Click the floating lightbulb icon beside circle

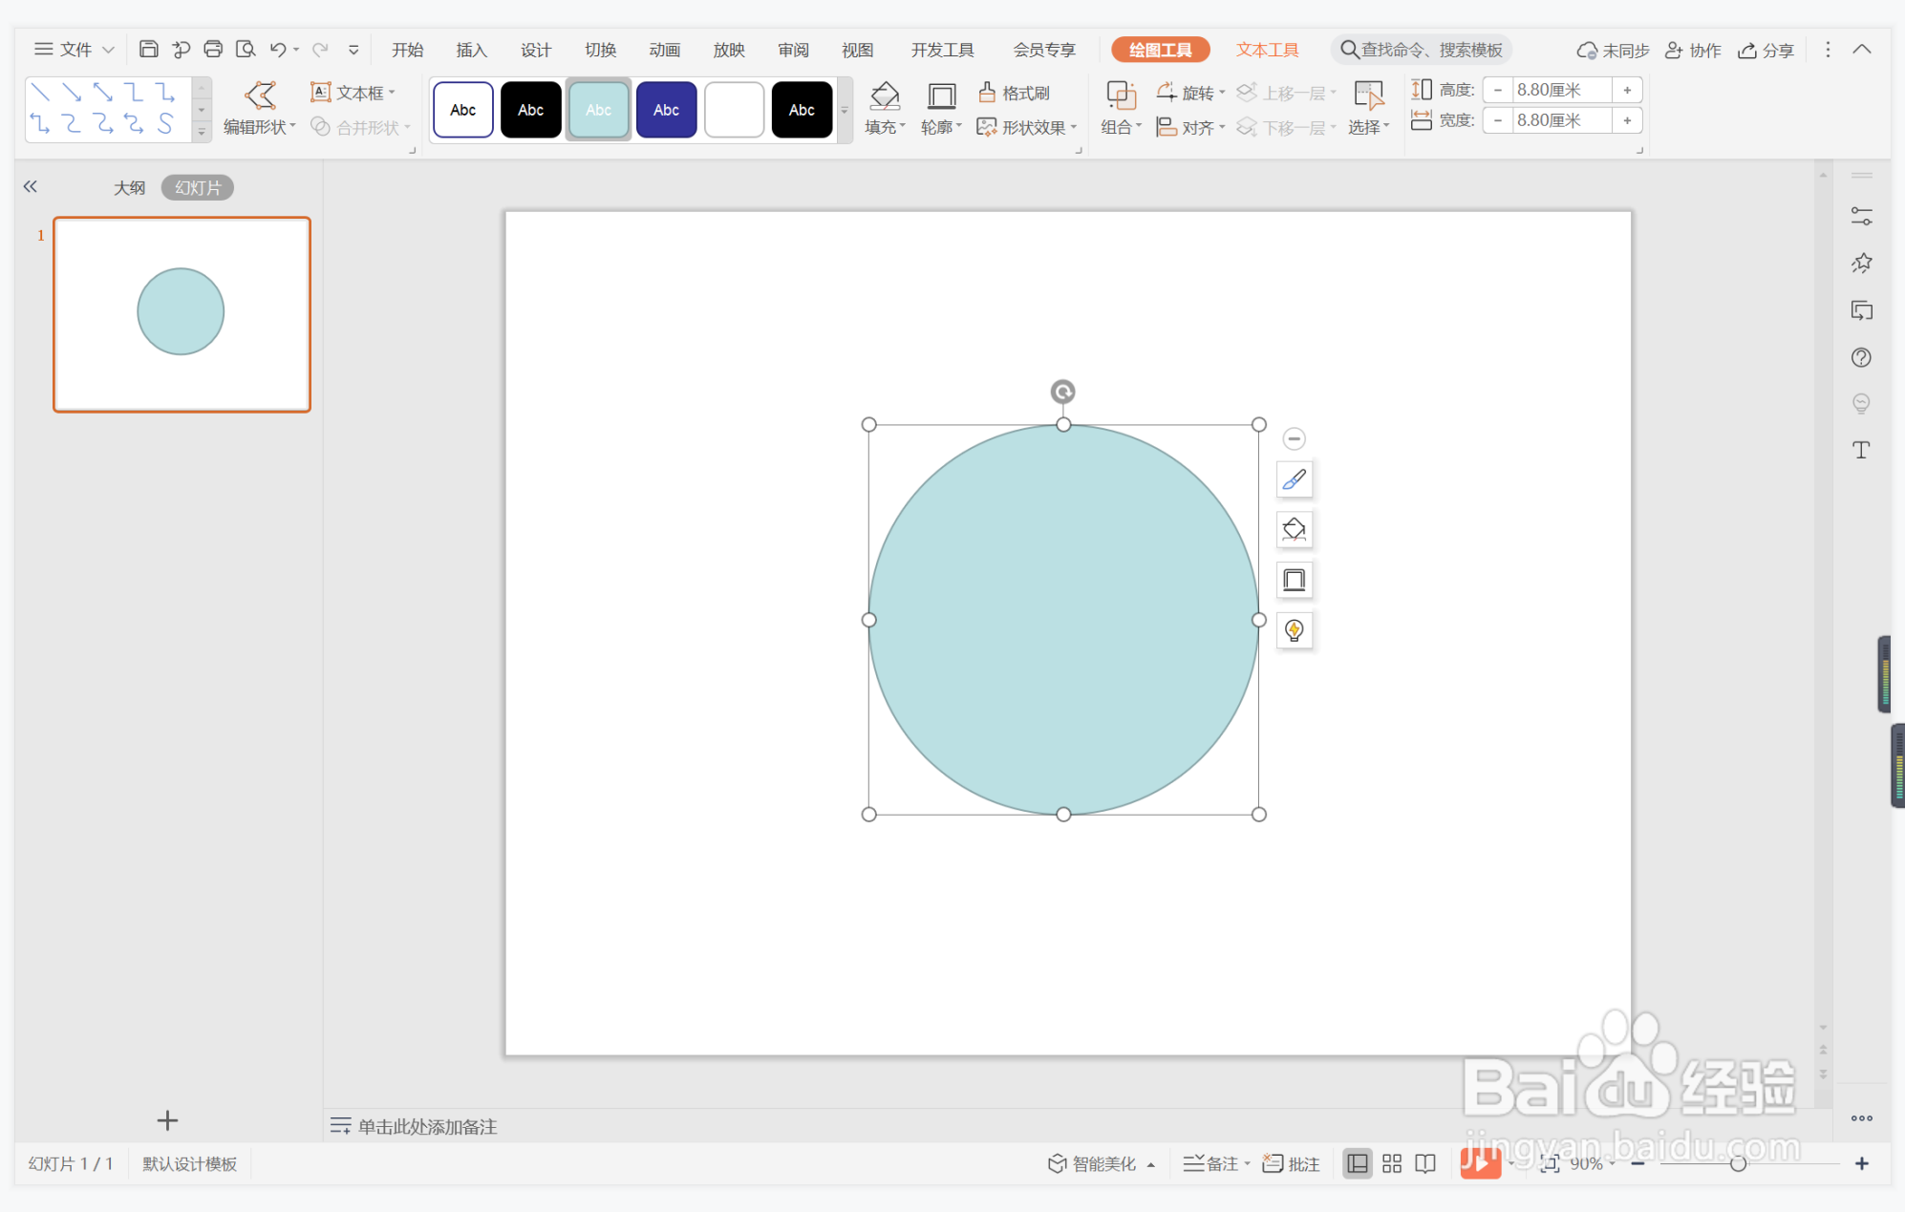click(x=1294, y=630)
